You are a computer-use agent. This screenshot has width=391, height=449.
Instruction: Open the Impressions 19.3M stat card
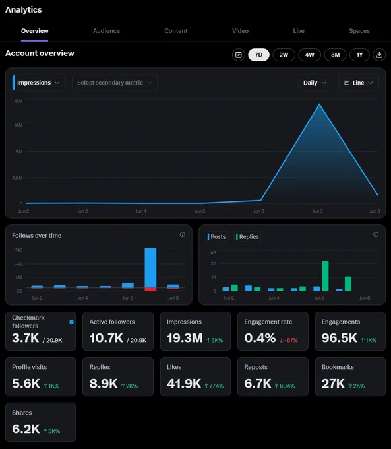[195, 331]
